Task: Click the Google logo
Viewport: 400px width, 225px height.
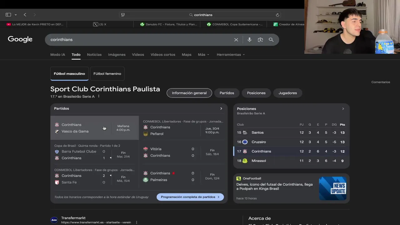Action: tap(20, 39)
